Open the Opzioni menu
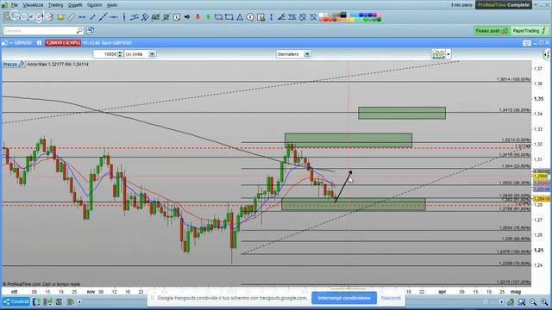This screenshot has height=310, width=552. [x=94, y=5]
